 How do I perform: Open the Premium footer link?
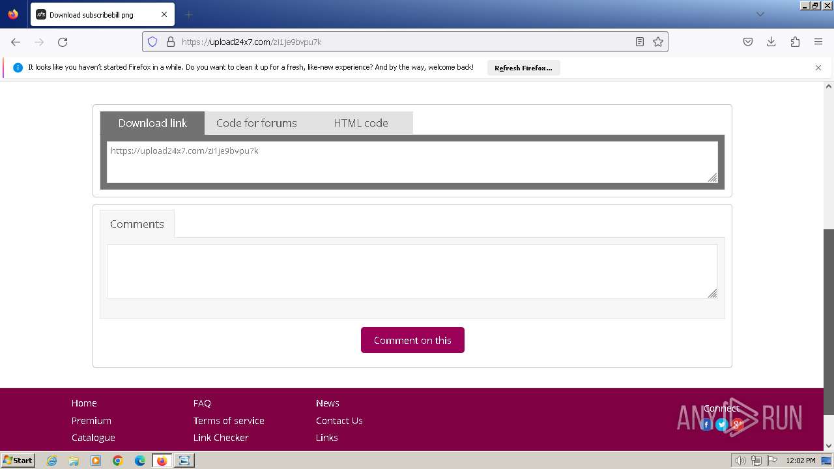91,421
